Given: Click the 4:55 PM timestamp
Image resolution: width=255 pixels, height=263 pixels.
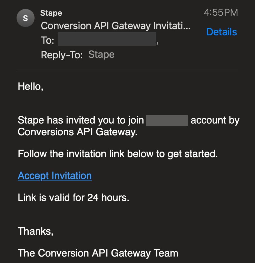Looking at the screenshot, I should click(x=221, y=12).
